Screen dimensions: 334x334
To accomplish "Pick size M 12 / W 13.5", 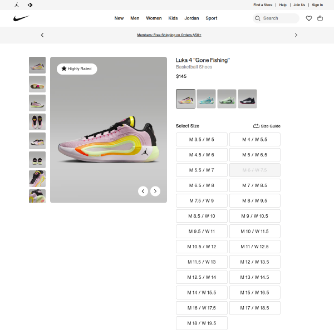I will pyautogui.click(x=255, y=262).
